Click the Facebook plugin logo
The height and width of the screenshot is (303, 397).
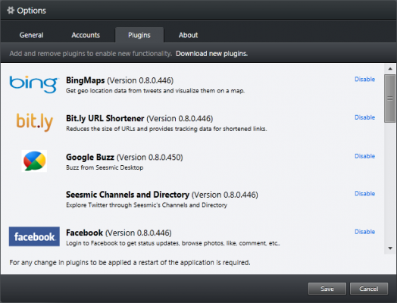point(34,236)
